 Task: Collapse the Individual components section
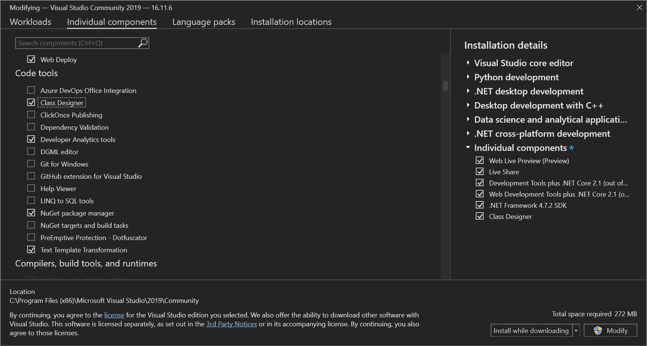(468, 148)
